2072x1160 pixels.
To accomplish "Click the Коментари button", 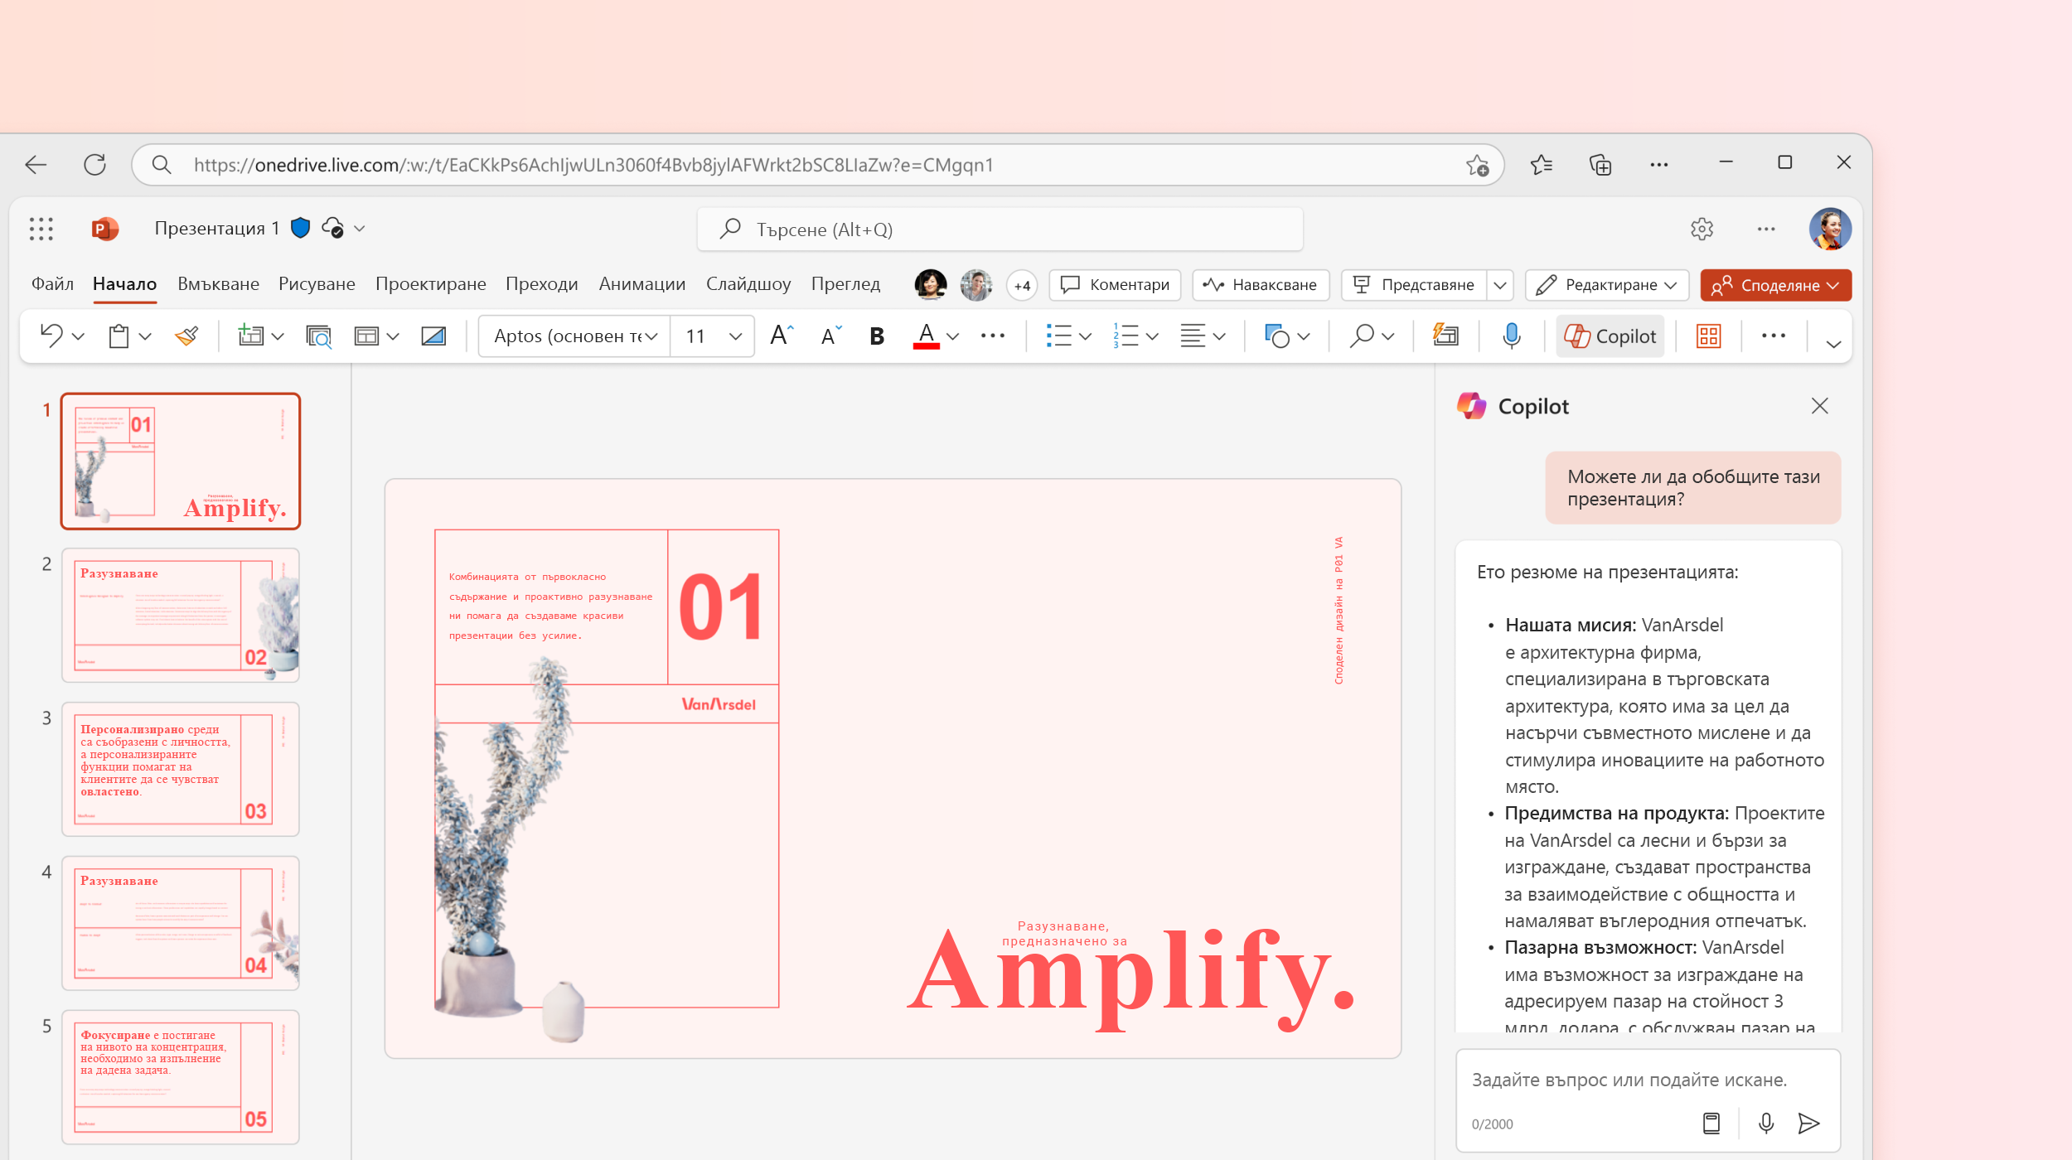I will click(1115, 285).
